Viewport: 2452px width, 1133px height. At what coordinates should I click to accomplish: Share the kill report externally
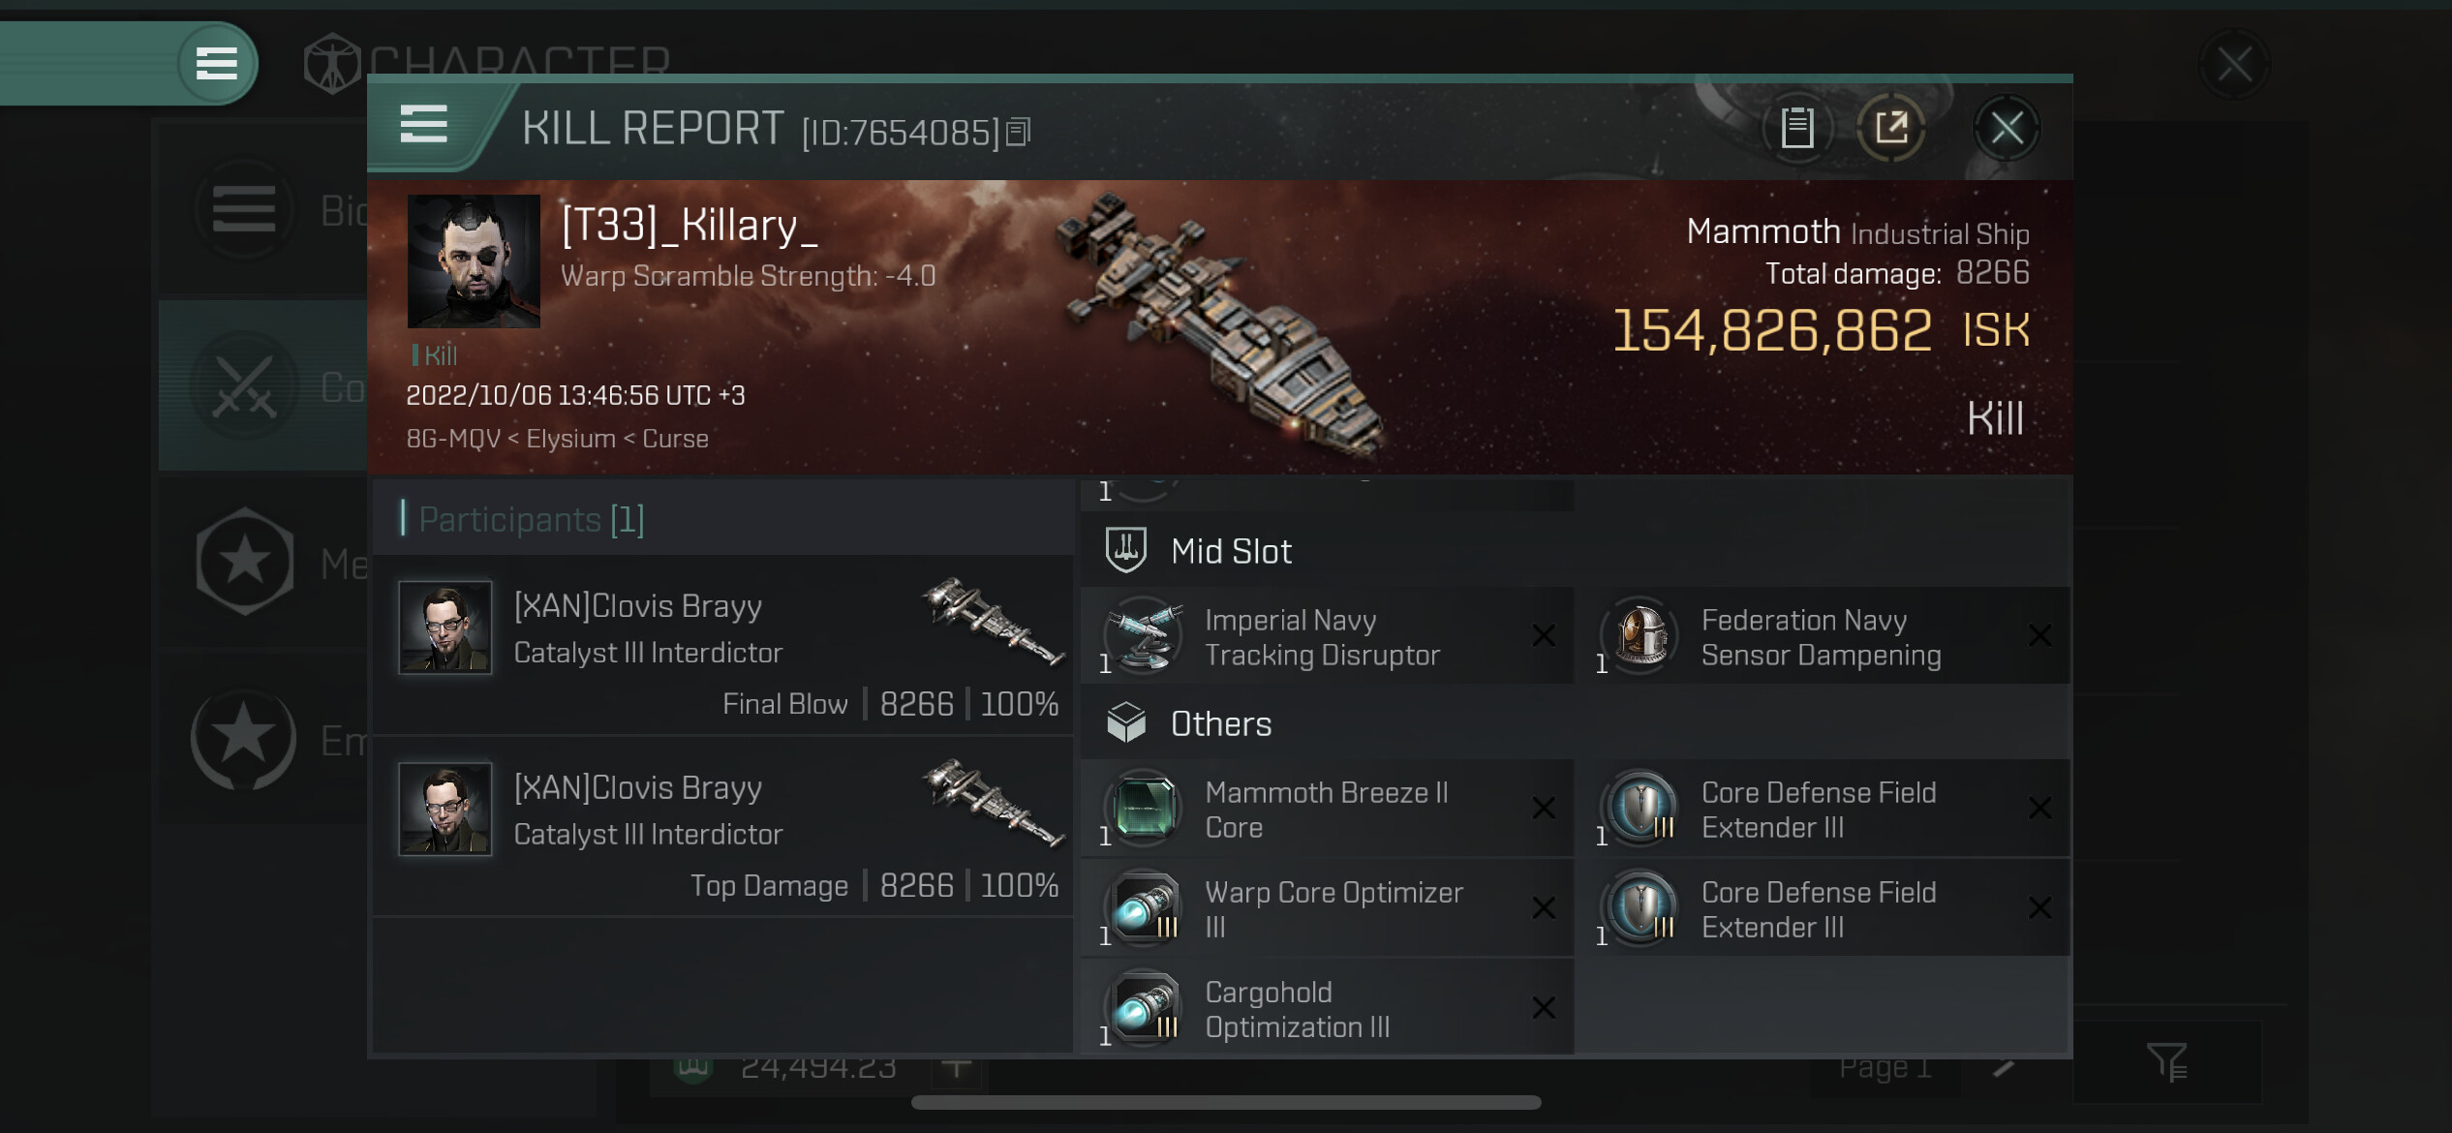click(1890, 128)
